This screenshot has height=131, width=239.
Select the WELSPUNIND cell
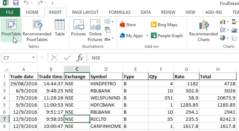(106, 98)
